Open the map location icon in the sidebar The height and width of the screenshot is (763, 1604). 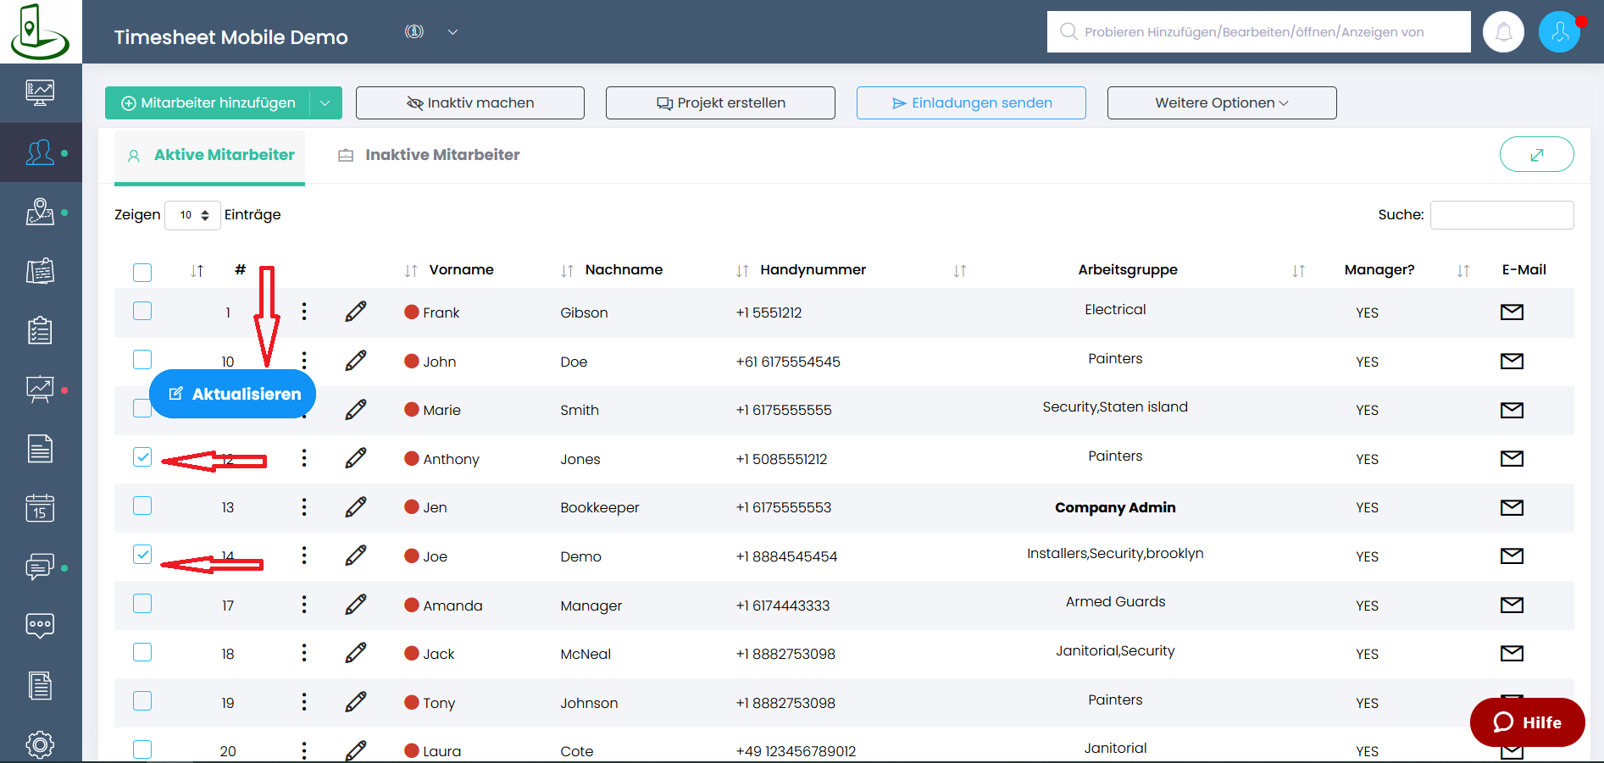(x=40, y=212)
